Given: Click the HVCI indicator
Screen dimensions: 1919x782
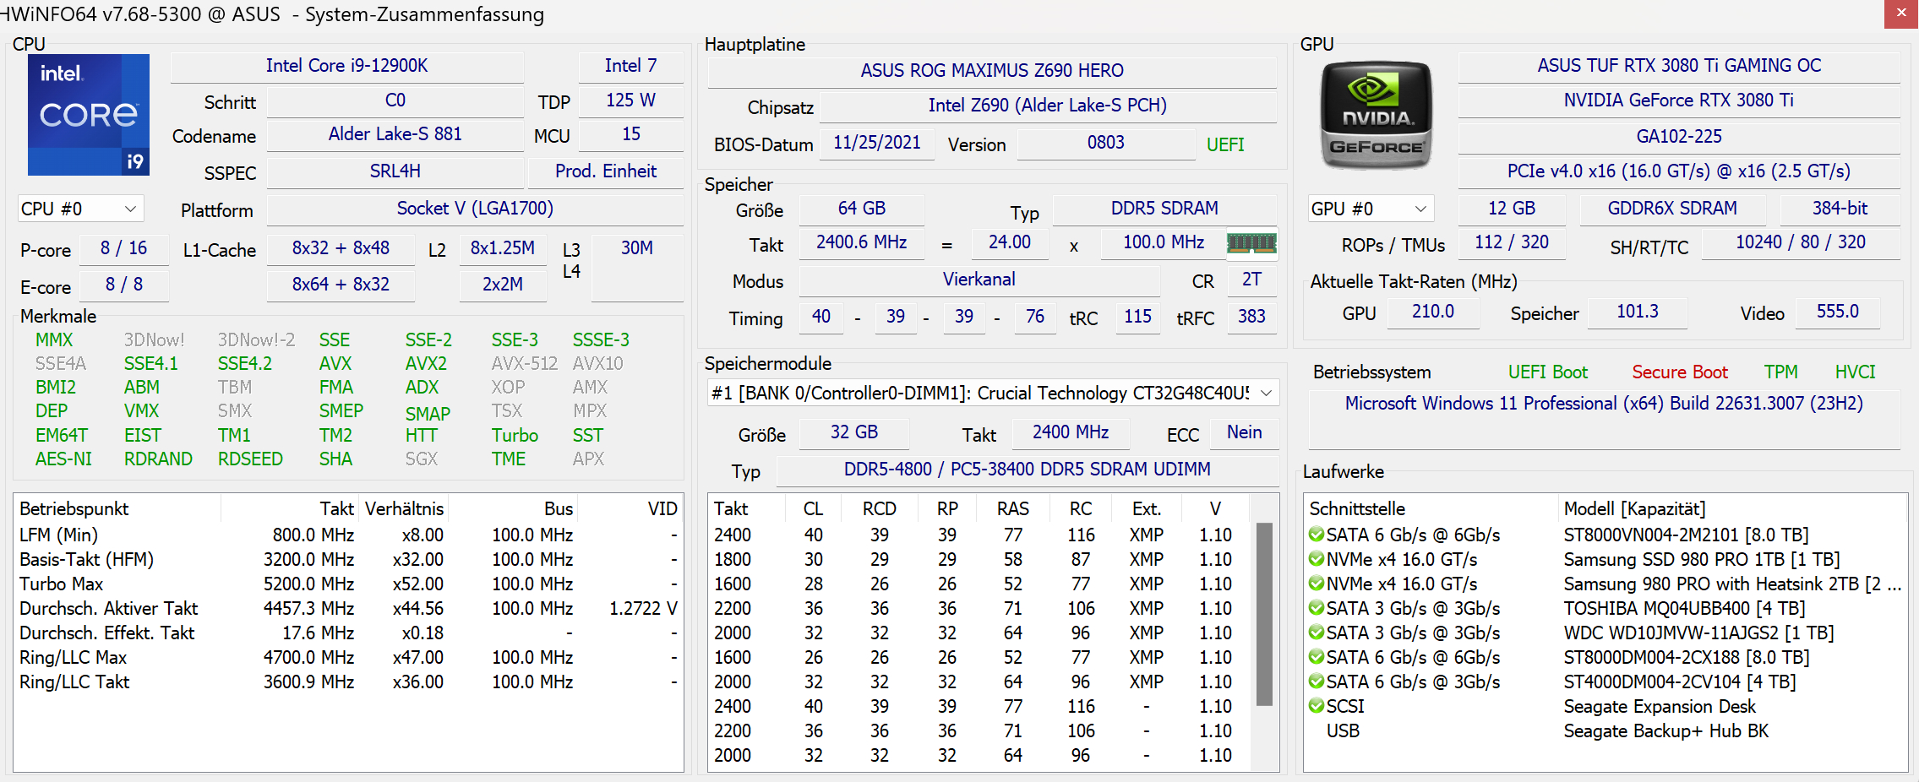Looking at the screenshot, I should [1855, 372].
